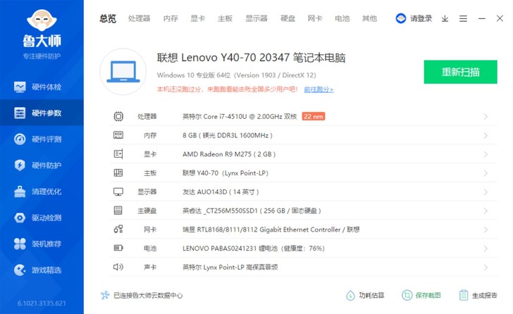The image size is (513, 314).
Task: Click the processor chip icon
Action: click(118, 116)
